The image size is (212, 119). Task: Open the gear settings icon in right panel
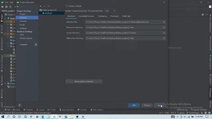click(202, 15)
